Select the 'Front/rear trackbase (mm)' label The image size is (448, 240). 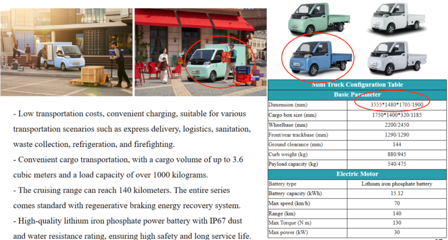[298, 135]
